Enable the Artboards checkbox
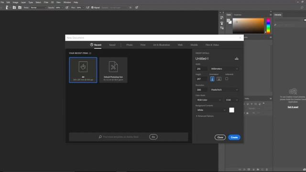Screen dimensions: 306x172 (x=227, y=79)
